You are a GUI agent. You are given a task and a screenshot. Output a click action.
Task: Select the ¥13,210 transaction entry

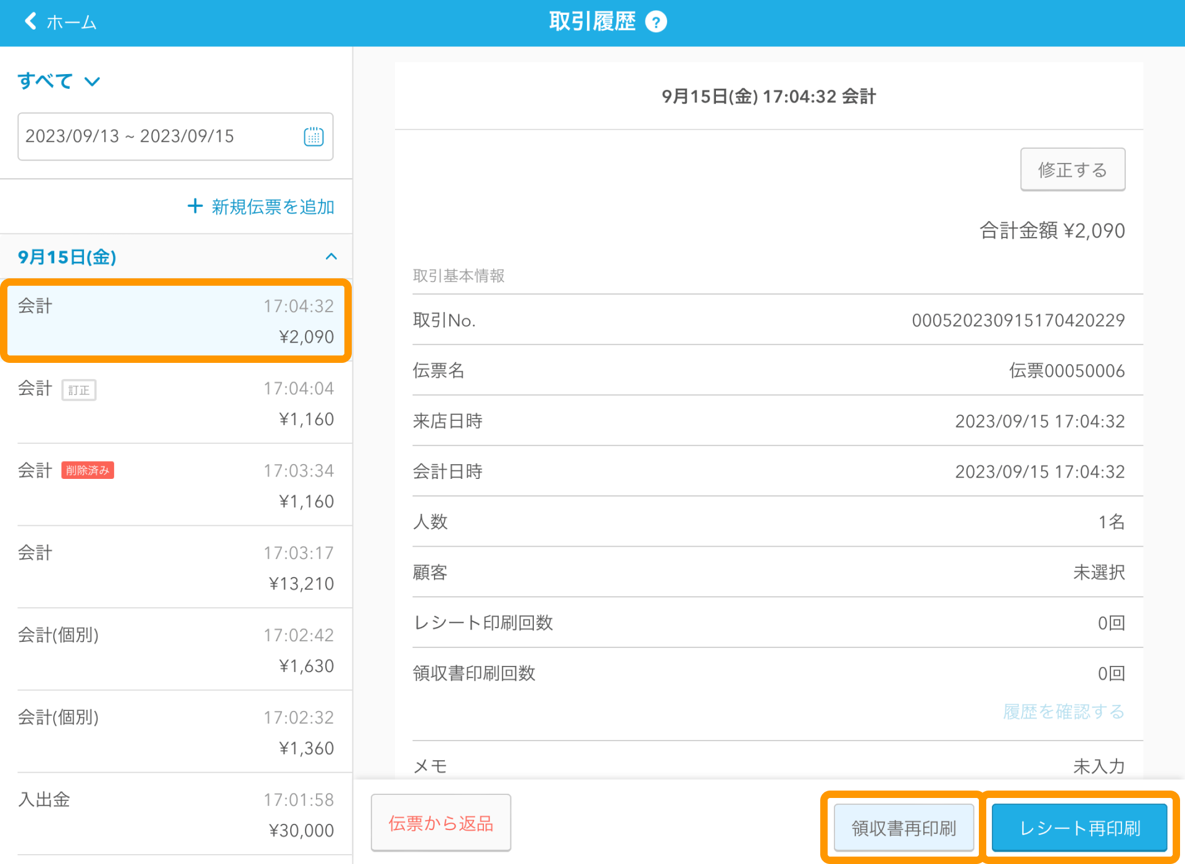tap(176, 568)
